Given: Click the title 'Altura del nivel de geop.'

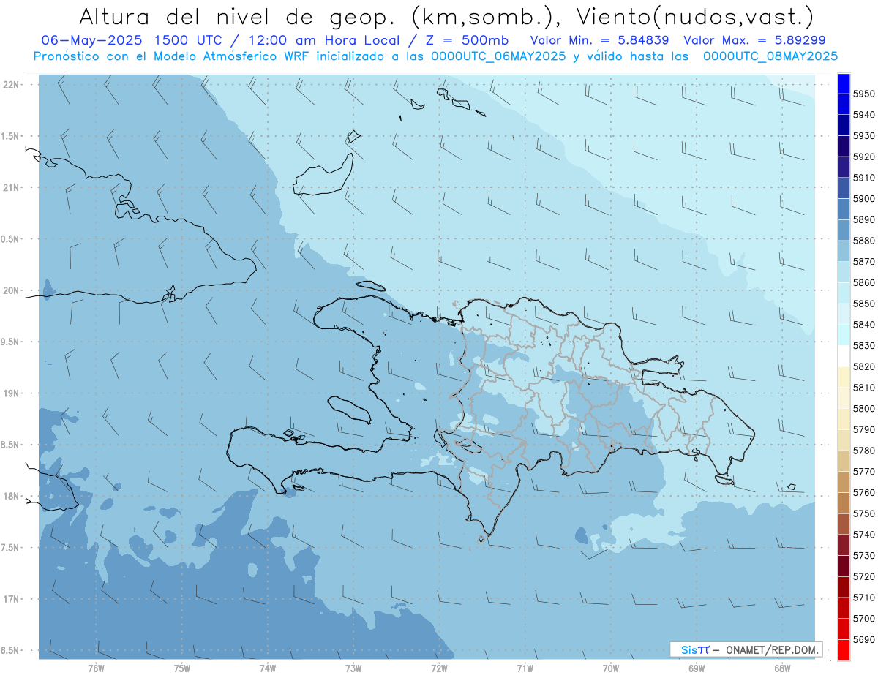Looking at the screenshot, I should (x=239, y=17).
